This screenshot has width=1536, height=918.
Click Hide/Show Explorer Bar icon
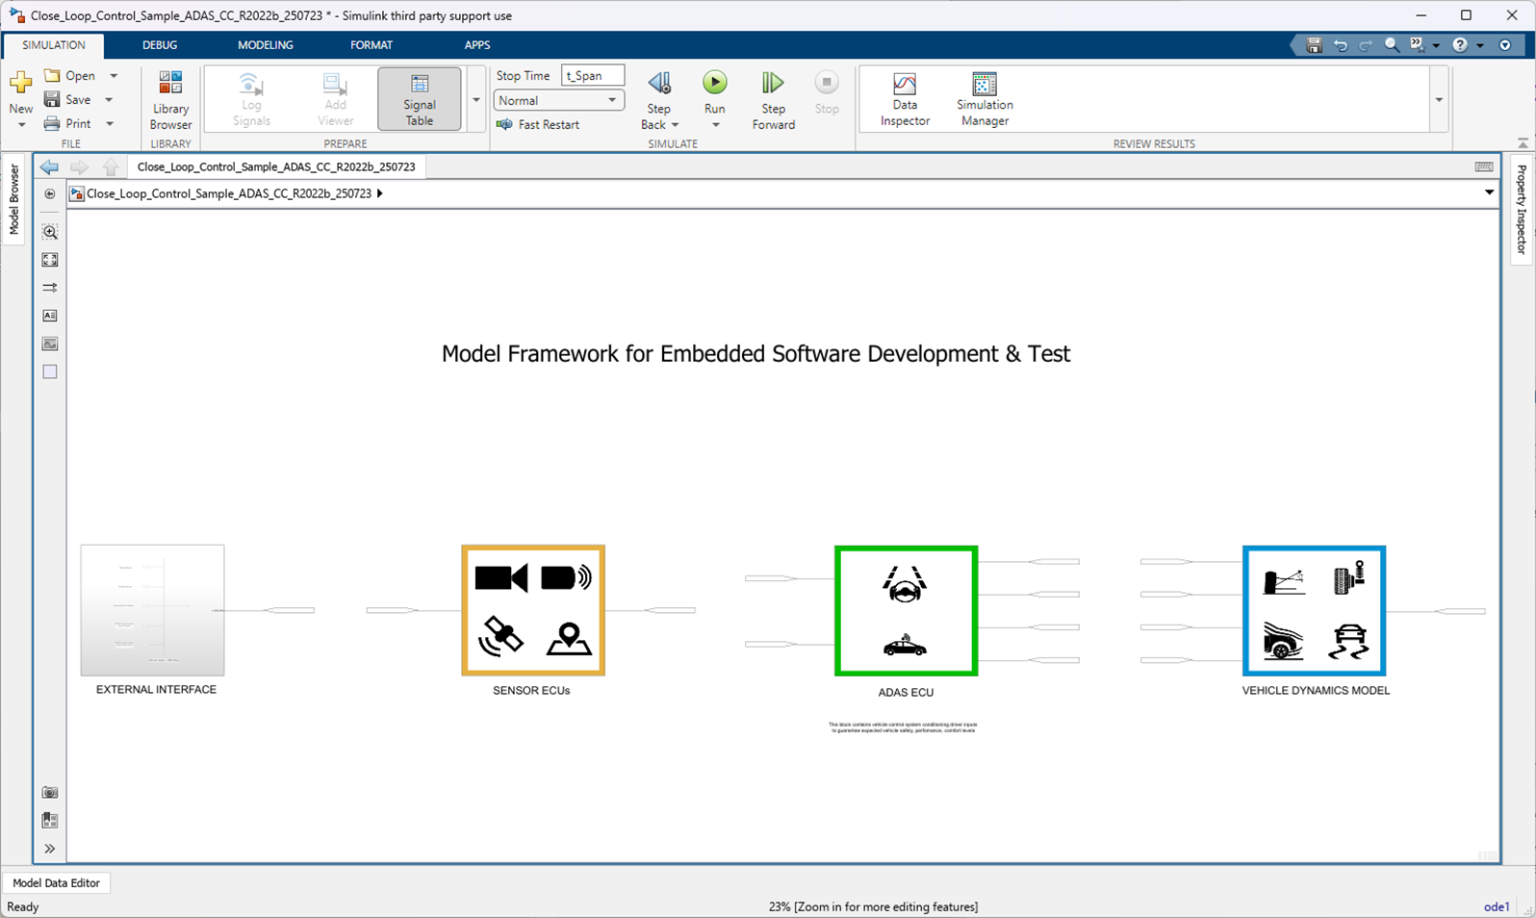50,193
